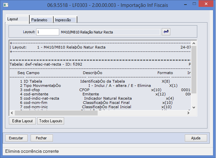Select the row '6 cod-ncm-fim'
This screenshot has width=216, height=158.
[100, 103]
